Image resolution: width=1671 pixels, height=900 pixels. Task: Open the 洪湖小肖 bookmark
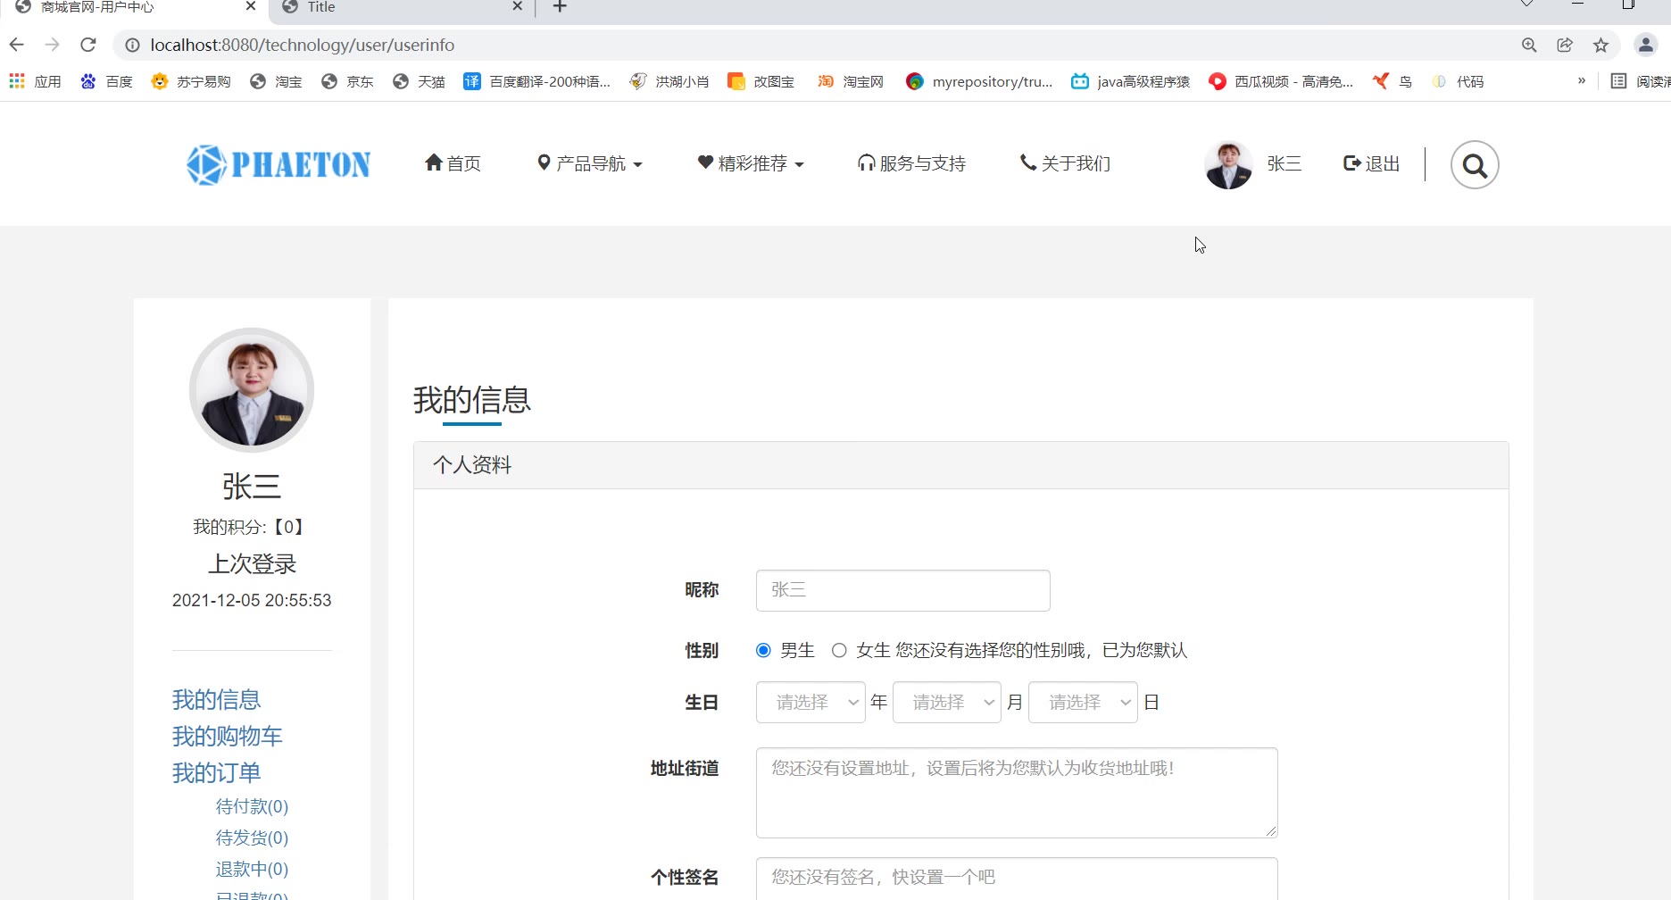(x=669, y=81)
